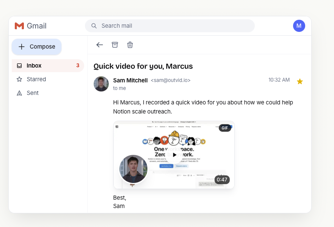Click the subject 'Quick video for you, Marcus'
The width and height of the screenshot is (334, 227).
(143, 66)
